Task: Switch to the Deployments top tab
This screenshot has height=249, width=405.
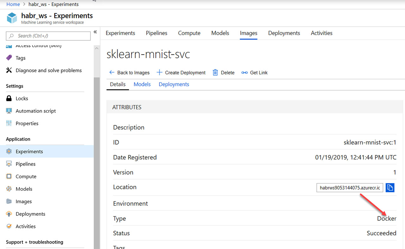Action: click(x=284, y=33)
